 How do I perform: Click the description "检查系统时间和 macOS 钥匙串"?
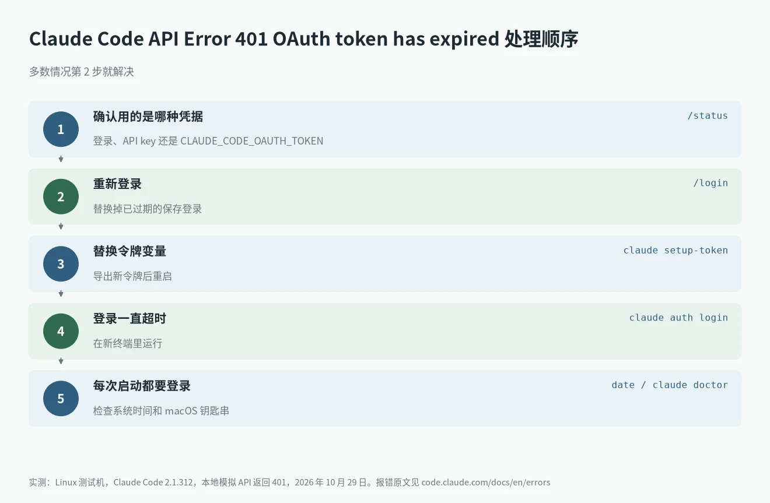161,411
